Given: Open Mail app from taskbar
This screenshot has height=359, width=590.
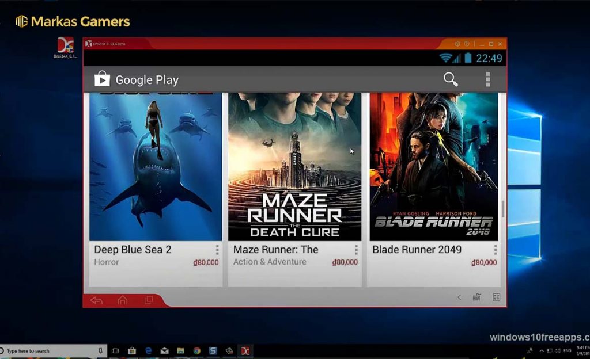Looking at the screenshot, I should (x=164, y=351).
